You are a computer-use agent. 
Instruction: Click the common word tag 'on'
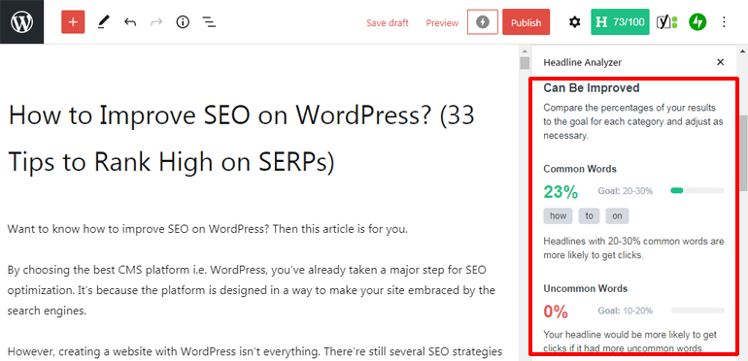coord(617,215)
